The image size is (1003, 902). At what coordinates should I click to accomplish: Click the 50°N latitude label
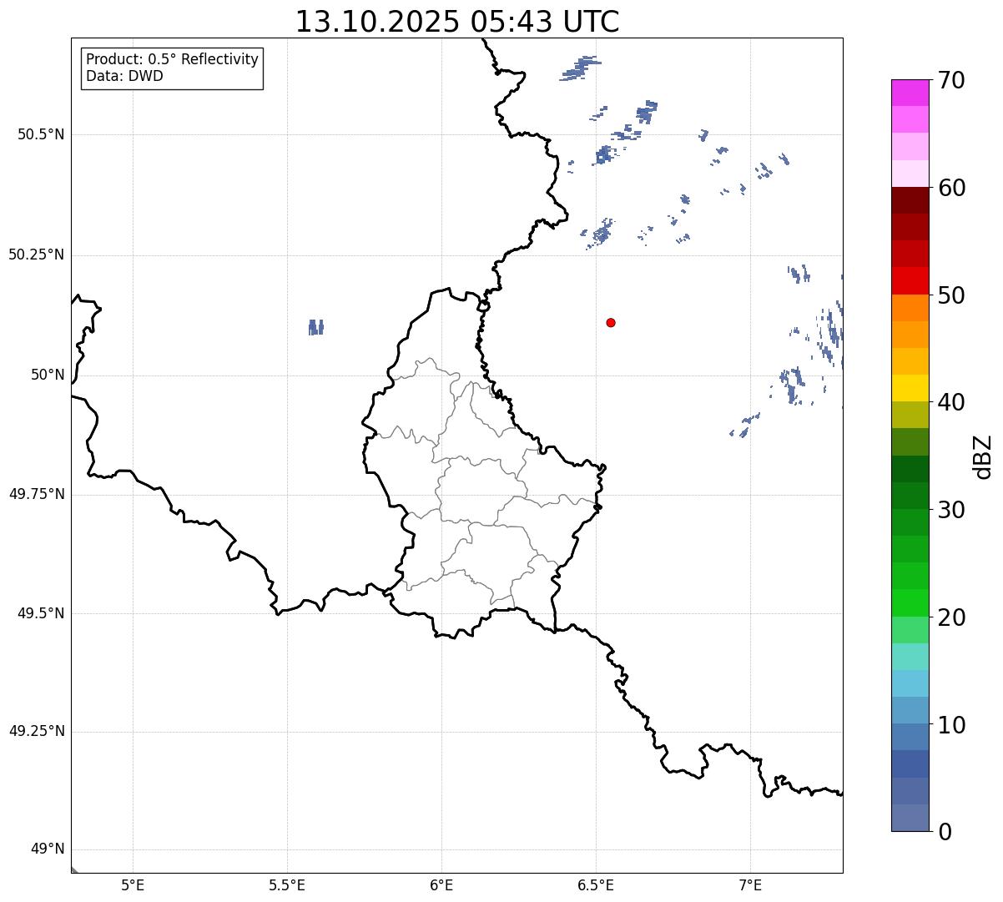(x=48, y=375)
